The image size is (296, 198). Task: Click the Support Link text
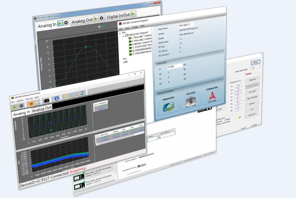168,98
